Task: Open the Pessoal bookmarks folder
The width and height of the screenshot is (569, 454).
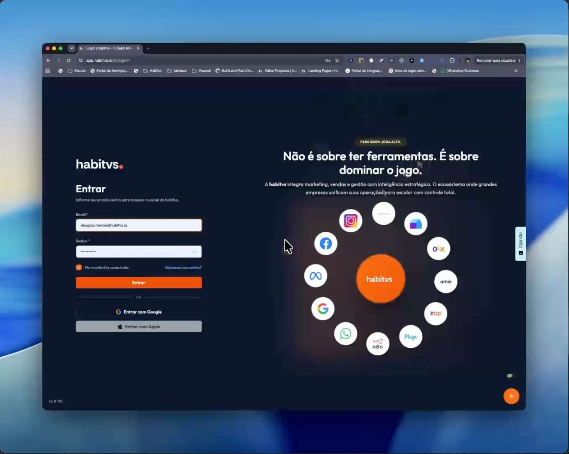Action: click(201, 71)
